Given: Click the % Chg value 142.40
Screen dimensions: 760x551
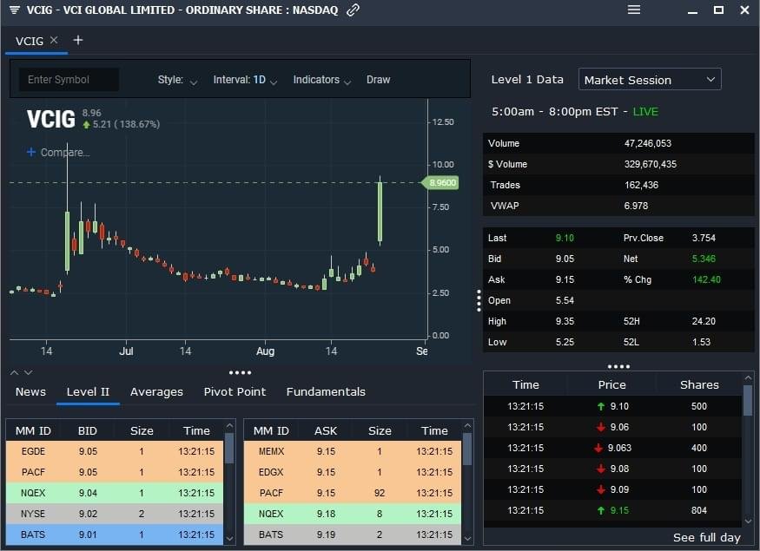Looking at the screenshot, I should [706, 279].
